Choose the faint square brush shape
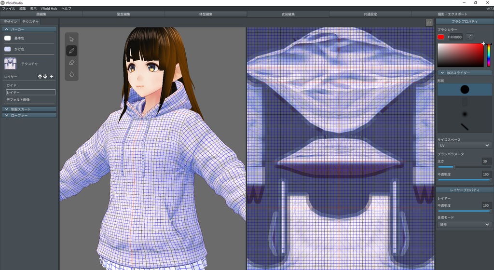 (x=465, y=101)
